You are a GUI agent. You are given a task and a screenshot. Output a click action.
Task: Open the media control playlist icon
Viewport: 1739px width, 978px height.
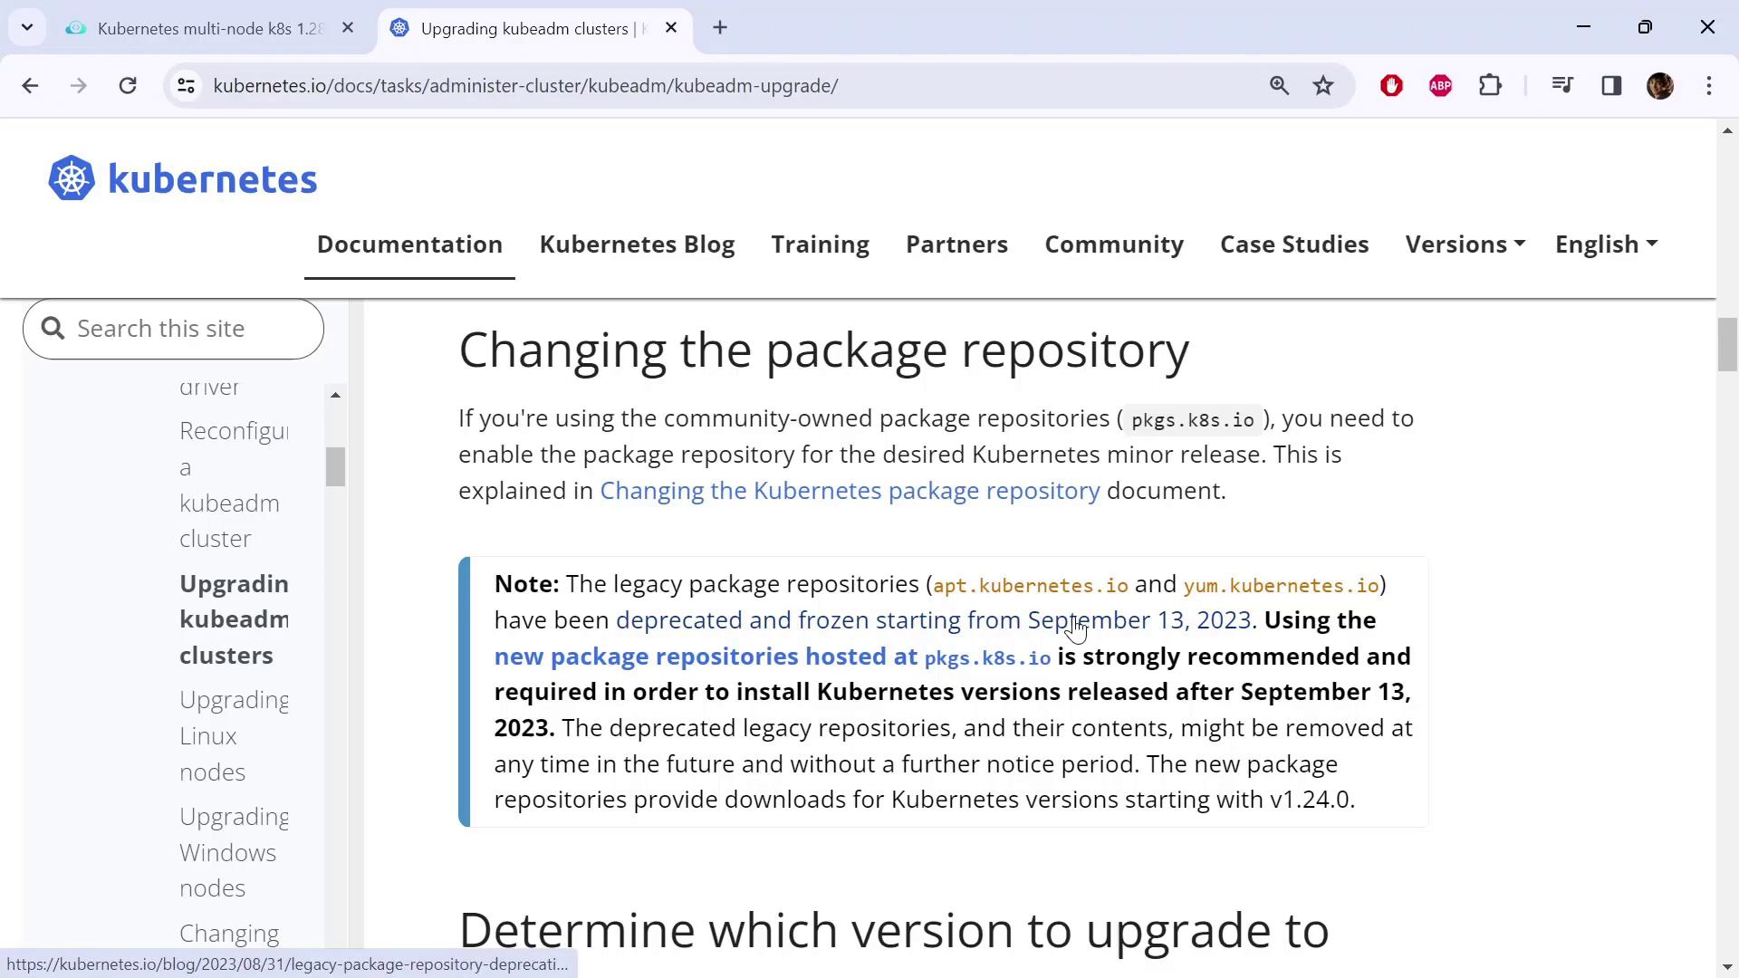(x=1562, y=85)
